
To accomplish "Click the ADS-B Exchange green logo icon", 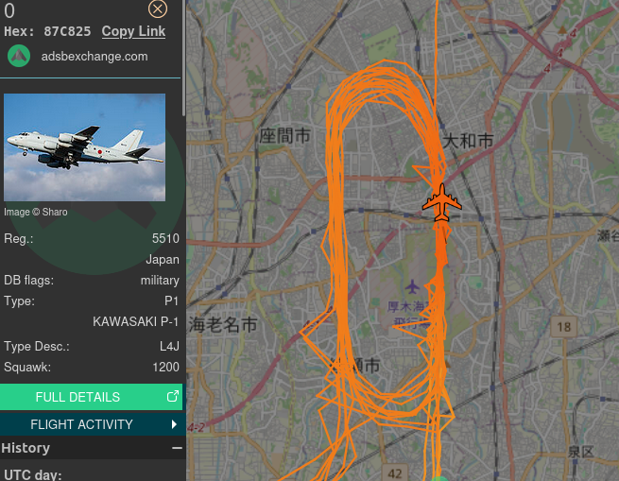I will (19, 56).
